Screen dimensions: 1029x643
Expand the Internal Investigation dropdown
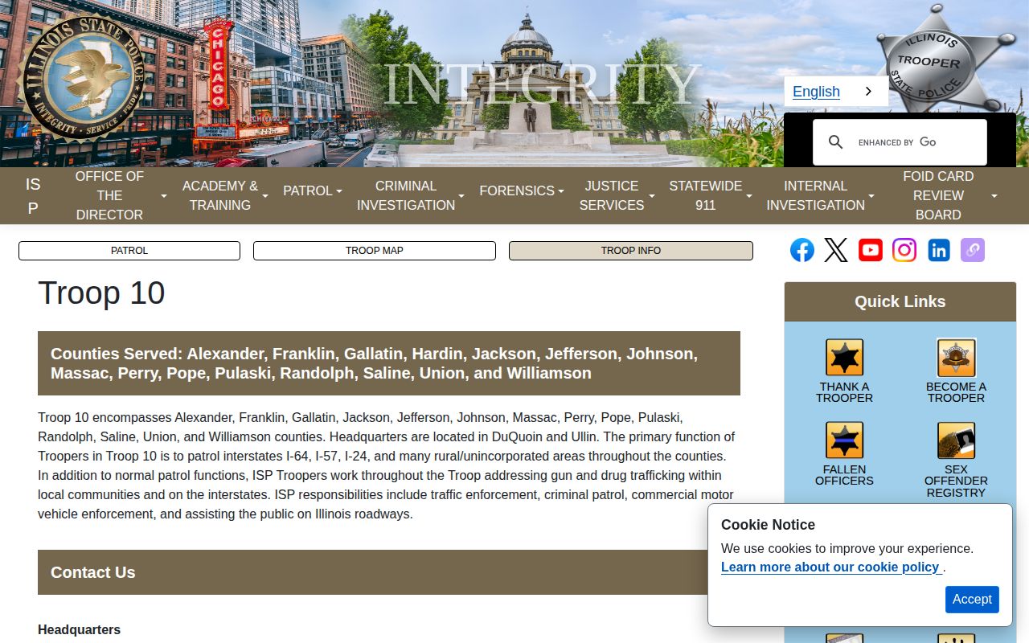coord(820,195)
